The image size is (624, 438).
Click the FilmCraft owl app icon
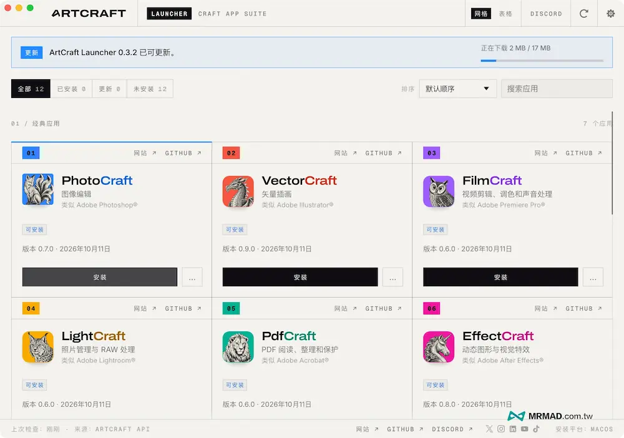pyautogui.click(x=439, y=192)
